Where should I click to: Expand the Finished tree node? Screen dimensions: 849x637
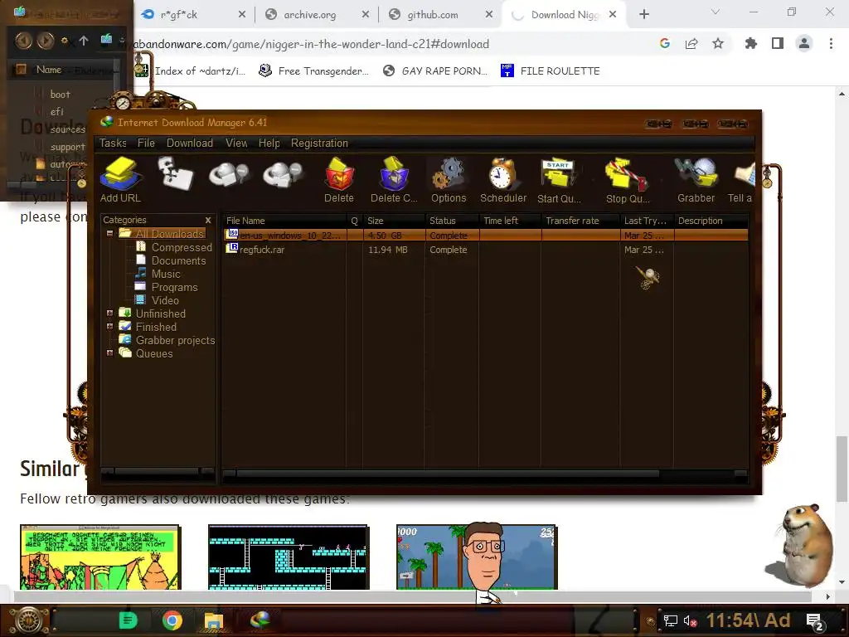pos(110,327)
